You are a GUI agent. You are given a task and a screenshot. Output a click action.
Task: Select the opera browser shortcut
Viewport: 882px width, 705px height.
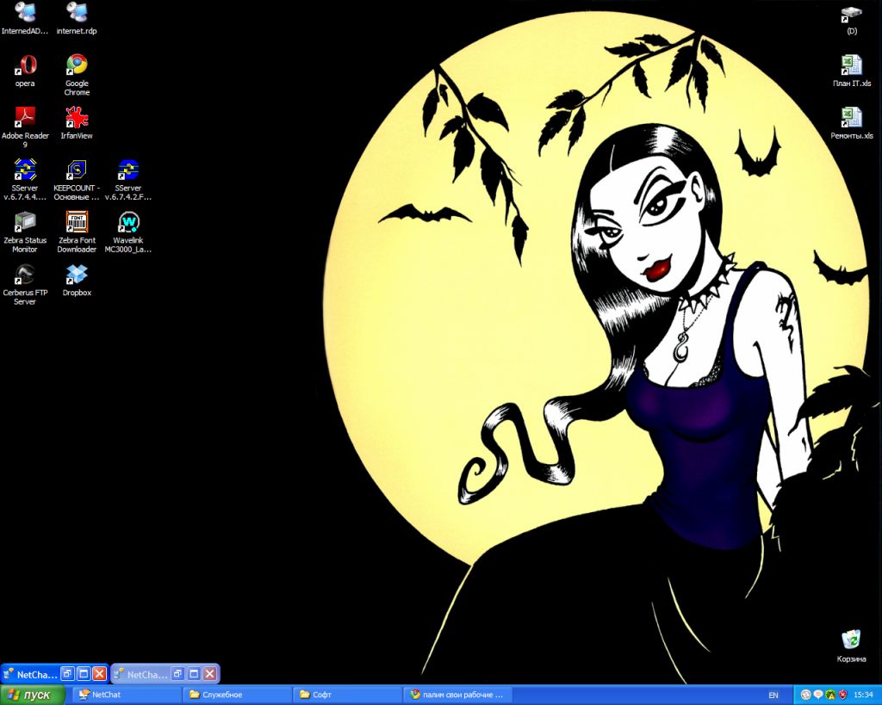pos(25,71)
